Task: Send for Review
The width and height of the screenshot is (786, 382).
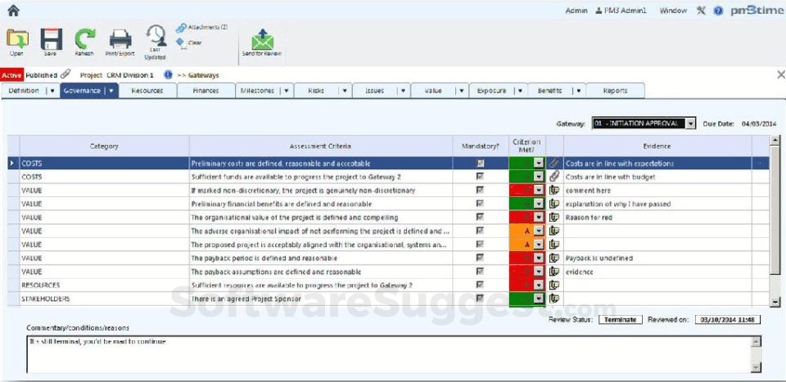Action: (x=262, y=43)
